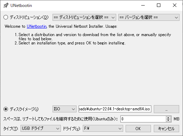Increase persistent space with up stepper arrow

pyautogui.click(x=168, y=118)
